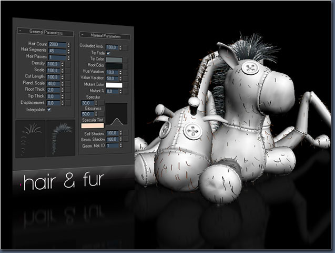Open the Tip Color swatch
Image resolution: width=335 pixels, height=253 pixels.
pos(114,60)
